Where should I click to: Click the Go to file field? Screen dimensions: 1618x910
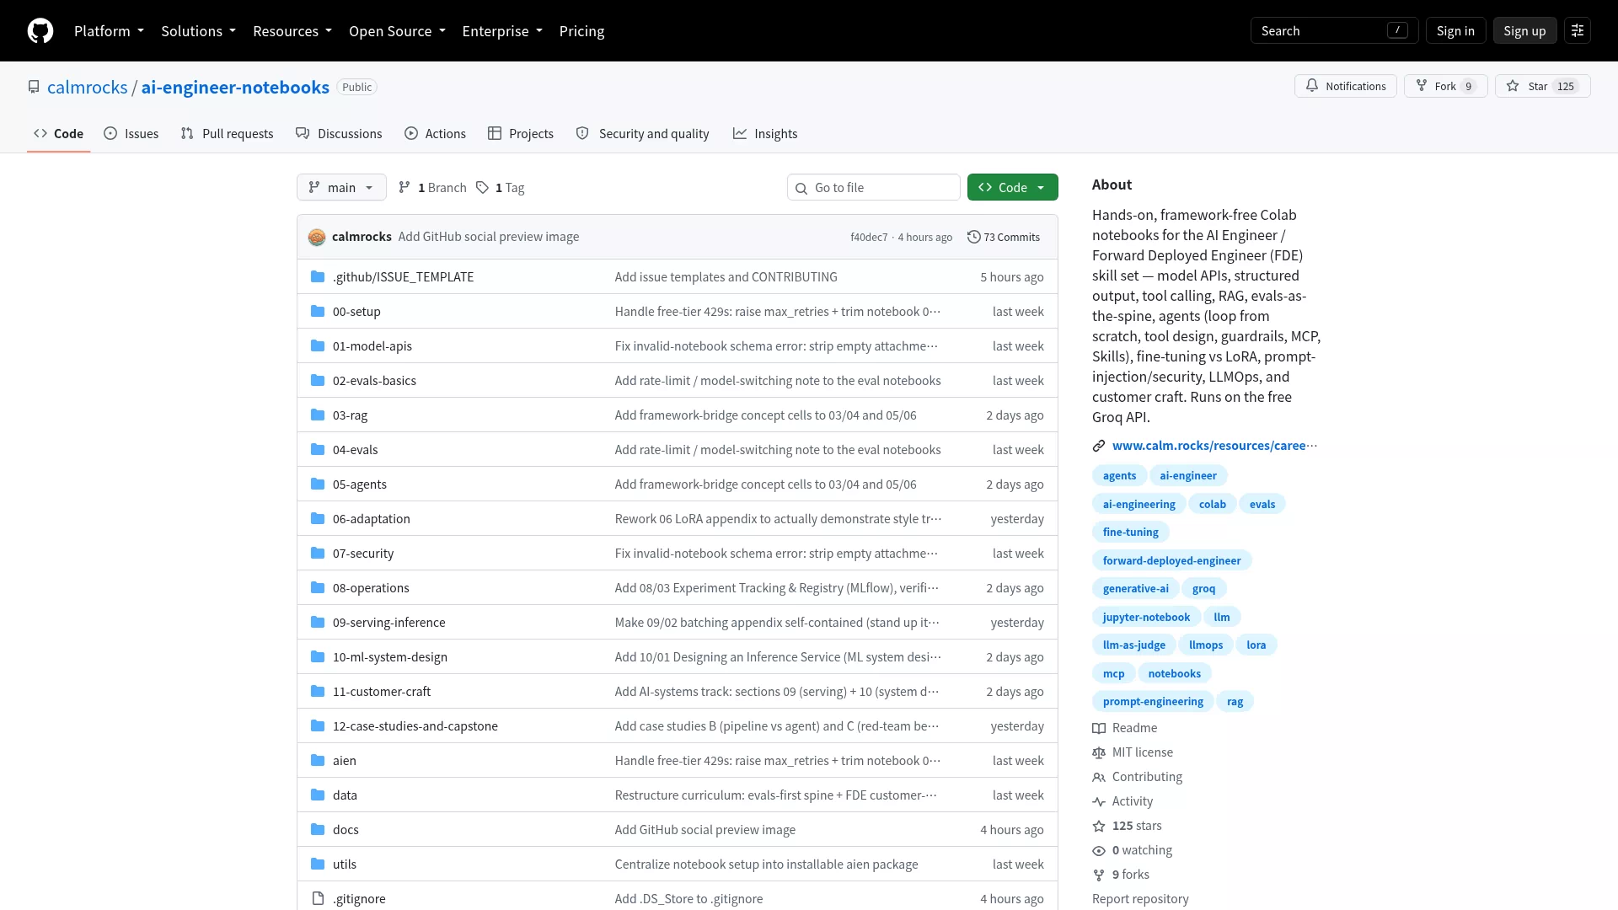coord(874,188)
